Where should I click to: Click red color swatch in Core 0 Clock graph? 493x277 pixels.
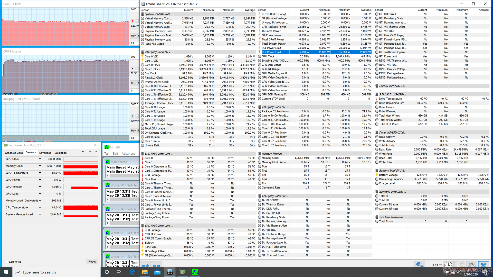(132, 21)
